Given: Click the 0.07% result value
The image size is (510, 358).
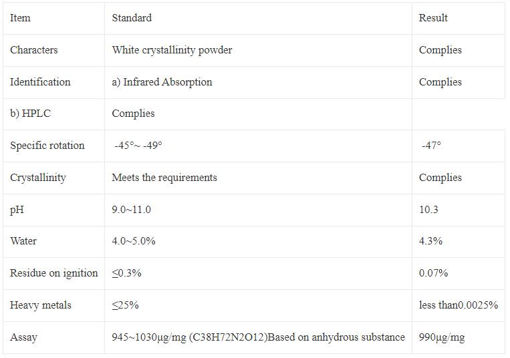Looking at the screenshot, I should [x=433, y=273].
